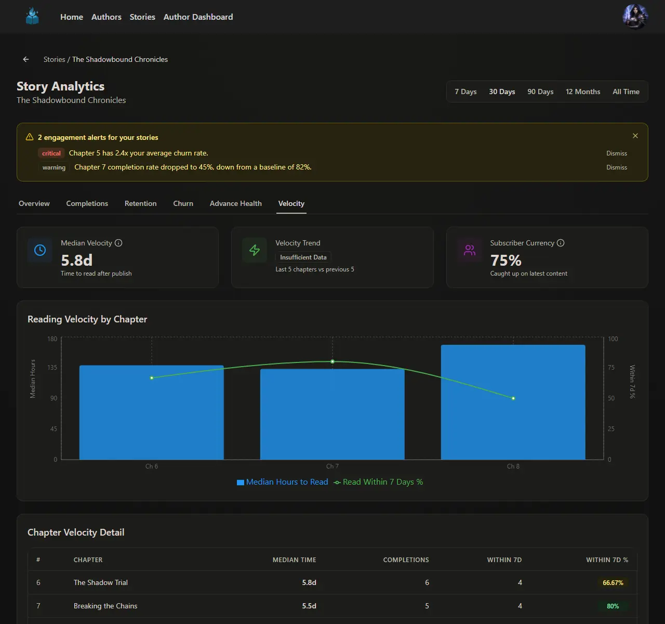Click the Stories breadcrumb link
Screen dimensions: 665x624
54,59
